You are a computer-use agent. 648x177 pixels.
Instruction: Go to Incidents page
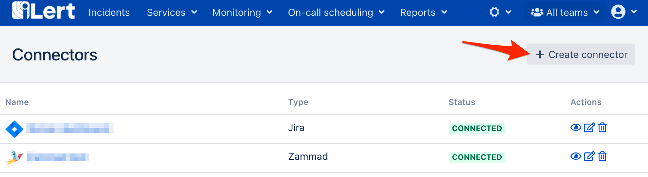(109, 13)
